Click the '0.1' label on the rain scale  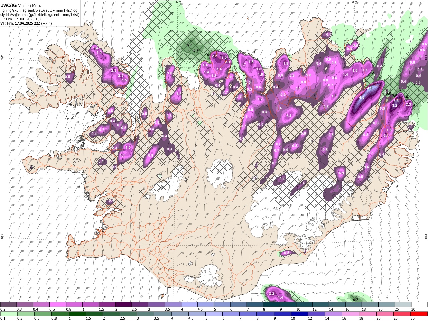[3, 319]
